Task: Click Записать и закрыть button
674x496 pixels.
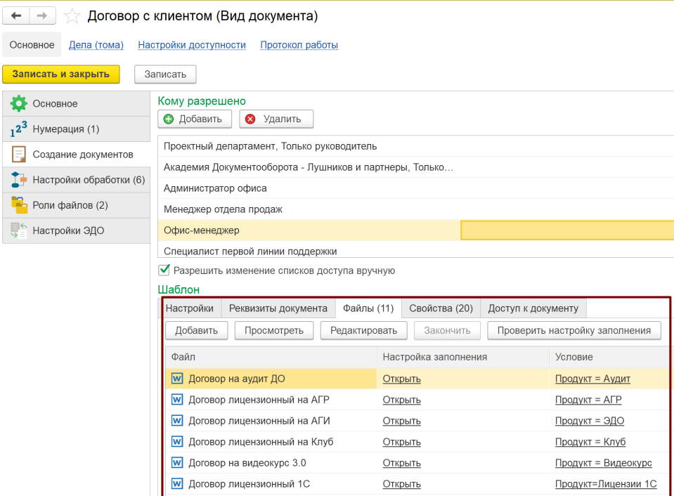Action: tap(61, 74)
